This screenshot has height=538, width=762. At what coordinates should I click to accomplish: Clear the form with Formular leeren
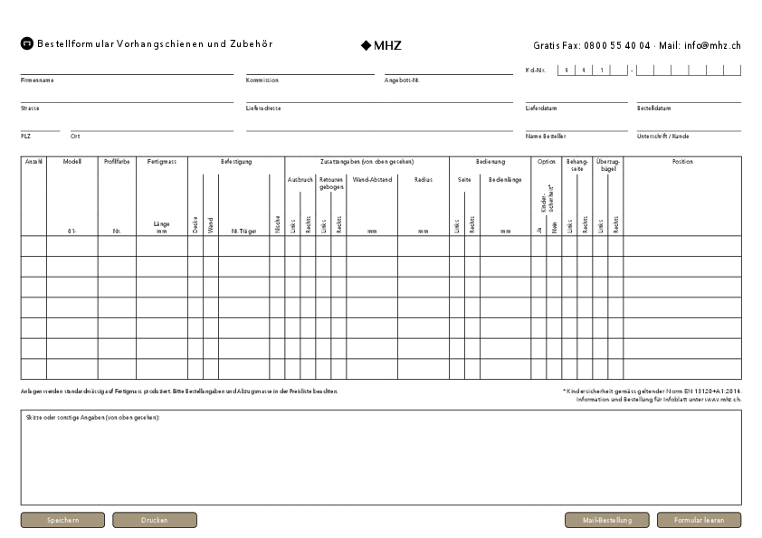[x=699, y=520]
